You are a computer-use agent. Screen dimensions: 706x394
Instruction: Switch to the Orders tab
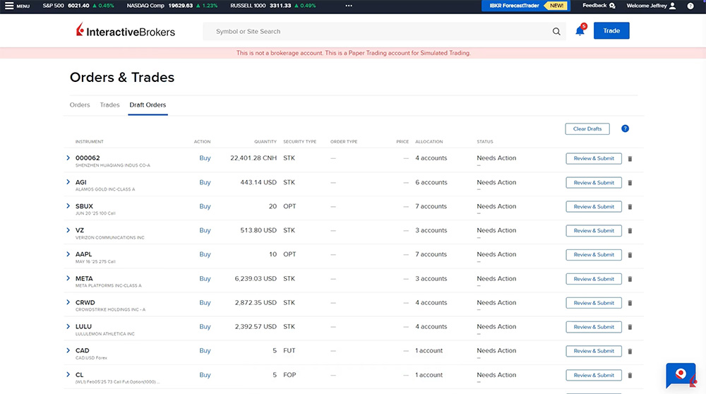80,105
